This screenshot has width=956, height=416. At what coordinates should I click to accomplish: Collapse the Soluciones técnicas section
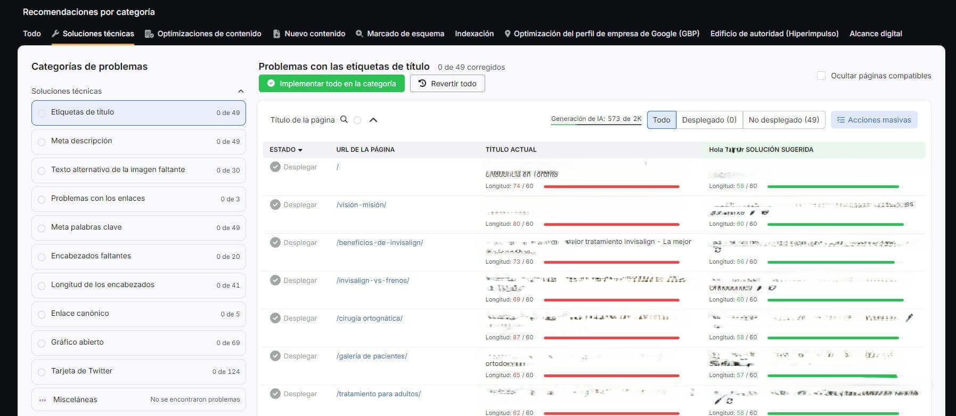click(241, 91)
